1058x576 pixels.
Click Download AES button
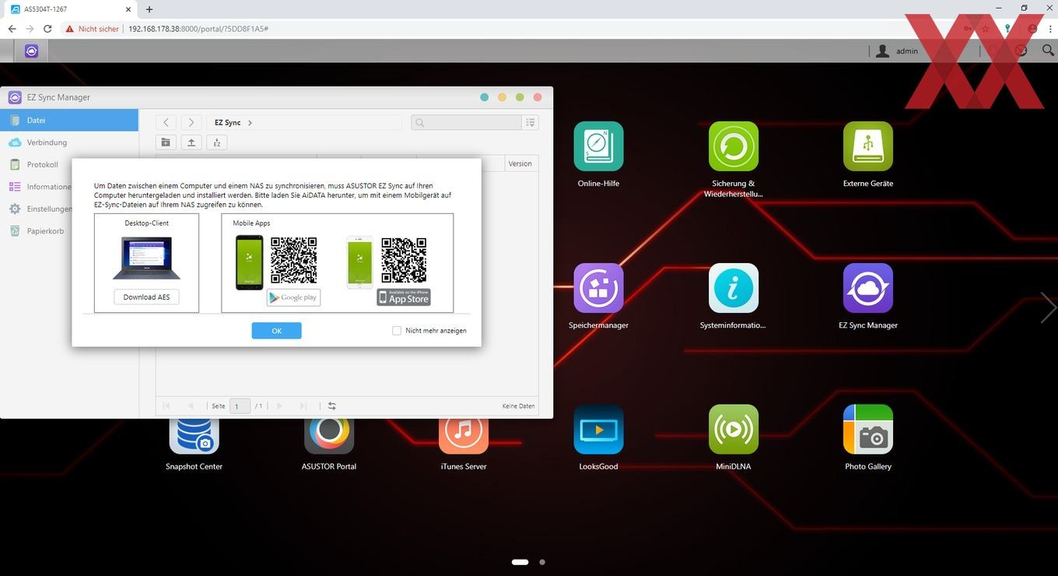pyautogui.click(x=146, y=297)
